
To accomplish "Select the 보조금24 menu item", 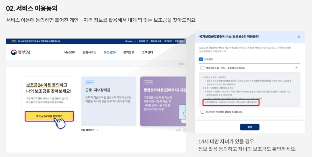I will [x=110, y=52].
